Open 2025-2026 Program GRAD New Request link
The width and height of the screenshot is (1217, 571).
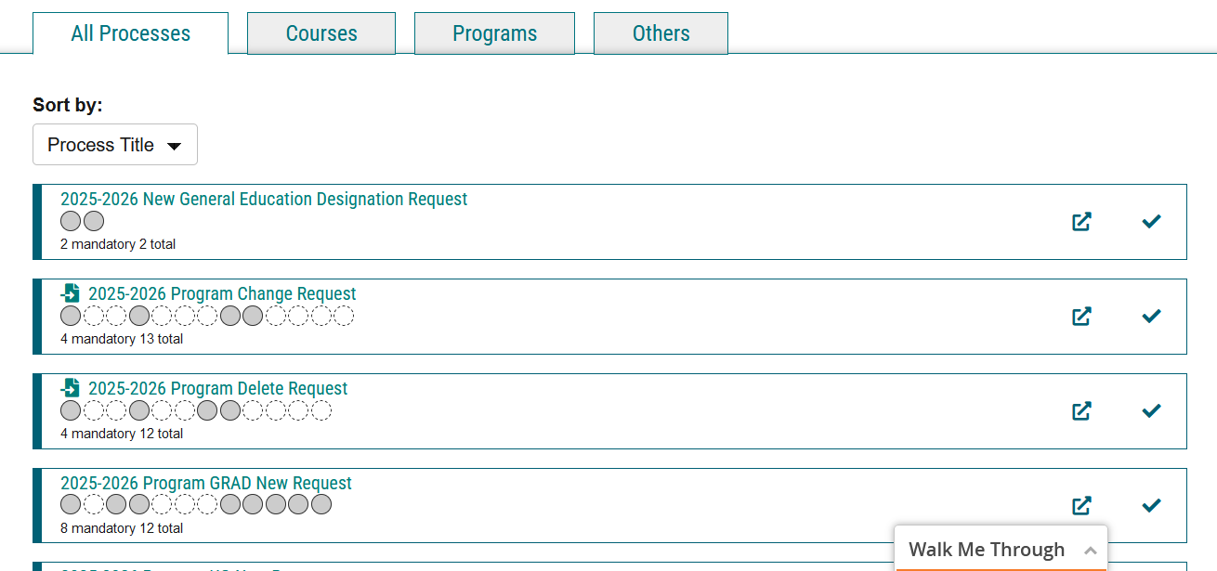pos(206,484)
